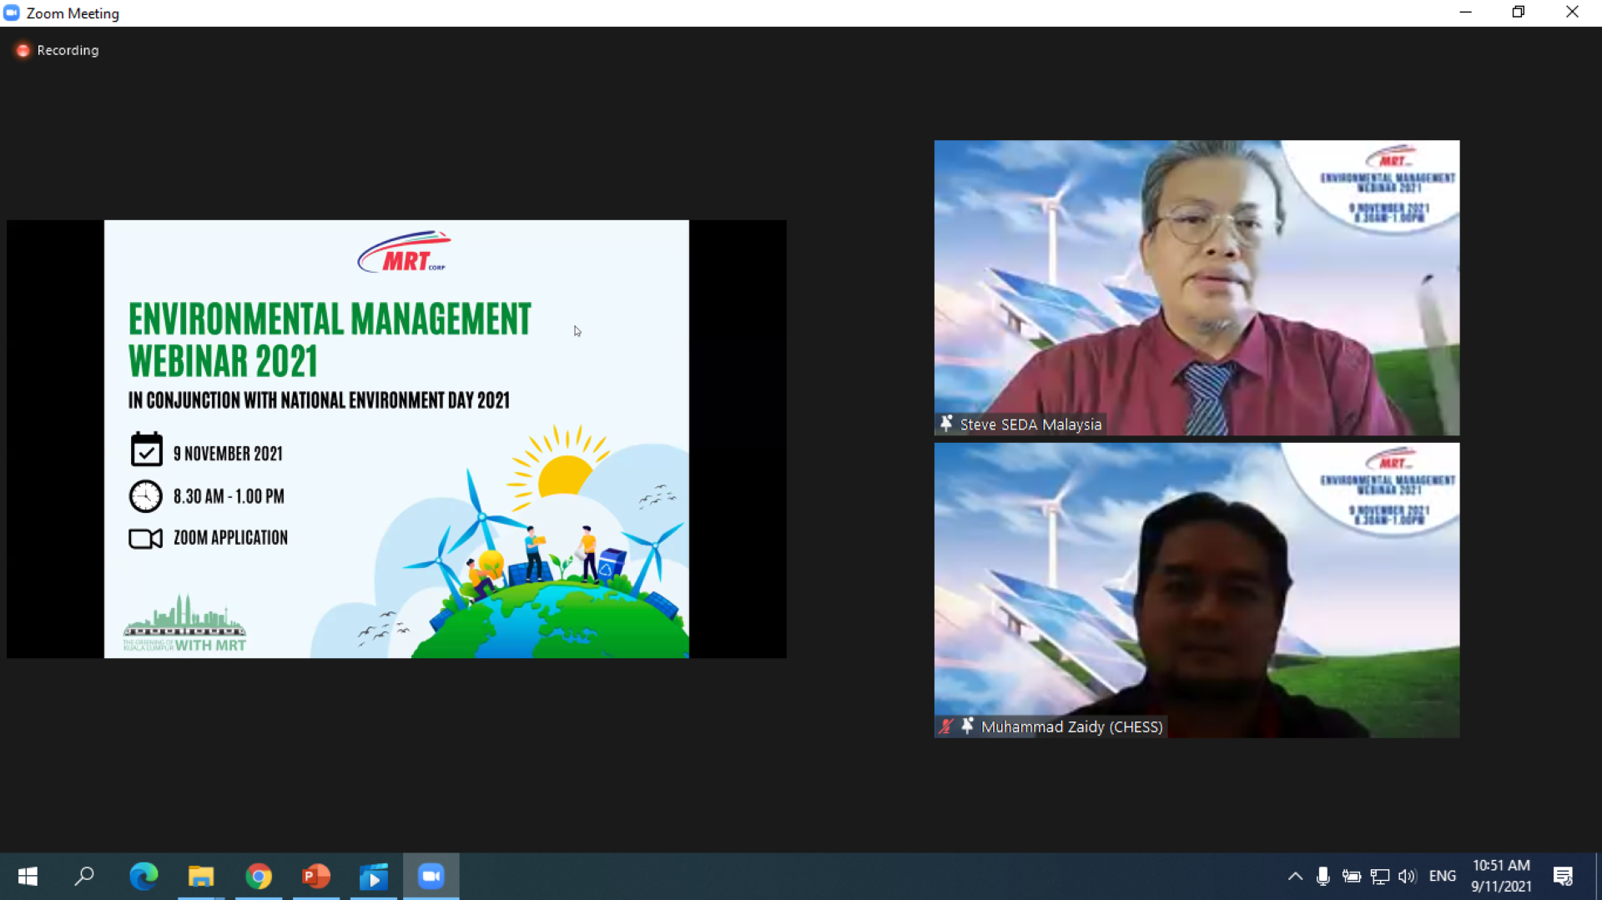The width and height of the screenshot is (1602, 900).
Task: Click the Zoom icon in the taskbar
Action: (431, 876)
